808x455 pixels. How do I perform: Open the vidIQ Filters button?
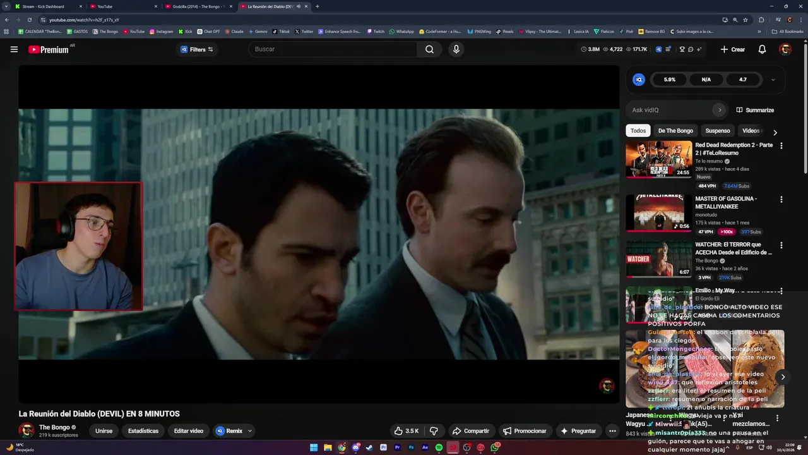197,49
